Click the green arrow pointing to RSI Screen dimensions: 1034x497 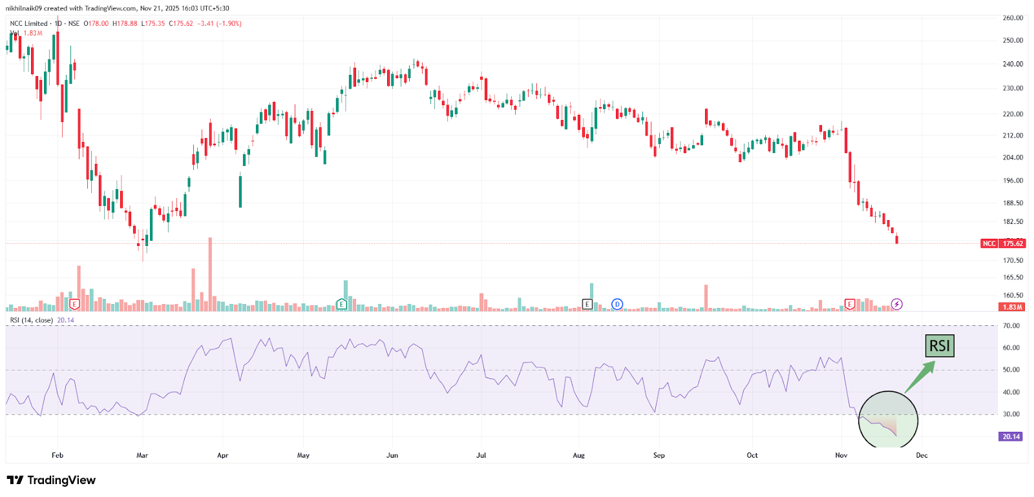pos(919,378)
